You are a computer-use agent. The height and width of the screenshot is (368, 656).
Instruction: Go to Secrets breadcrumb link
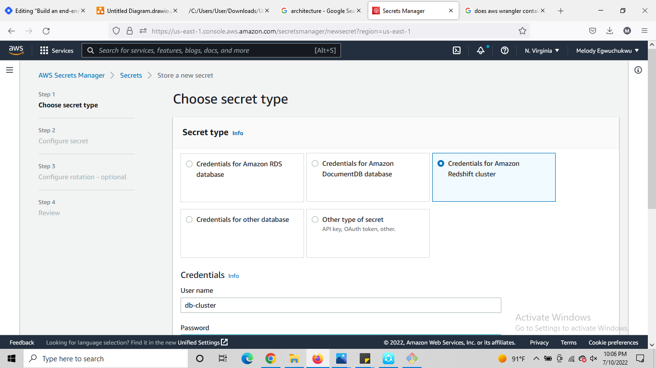pyautogui.click(x=131, y=75)
